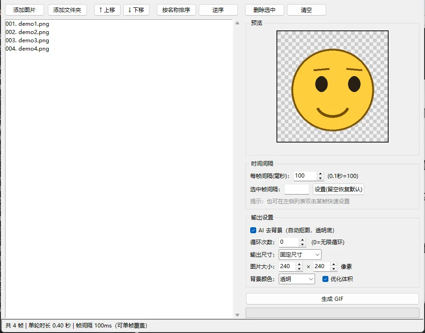Reverse frame order with 逆序
The image size is (425, 333).
(x=218, y=10)
